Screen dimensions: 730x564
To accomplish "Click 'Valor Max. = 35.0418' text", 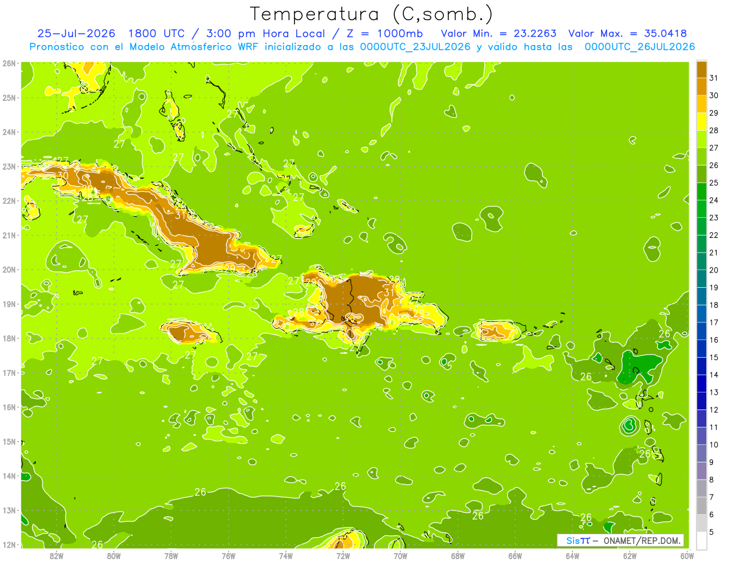I will pos(628,33).
